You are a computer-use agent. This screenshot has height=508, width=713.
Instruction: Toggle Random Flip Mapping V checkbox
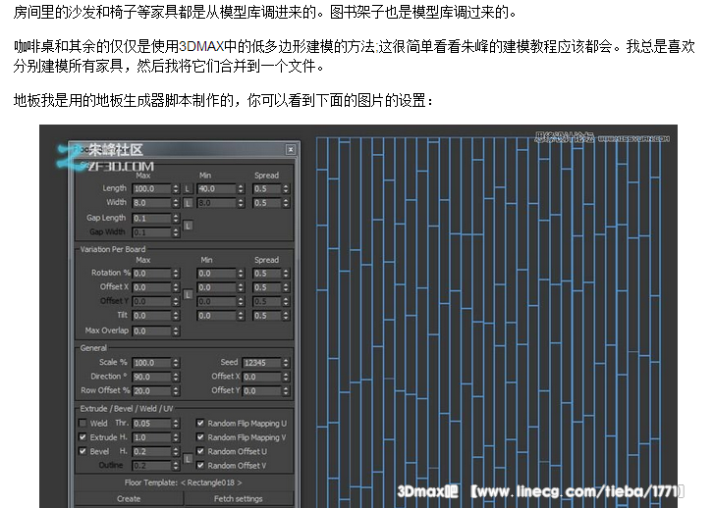[x=200, y=437]
